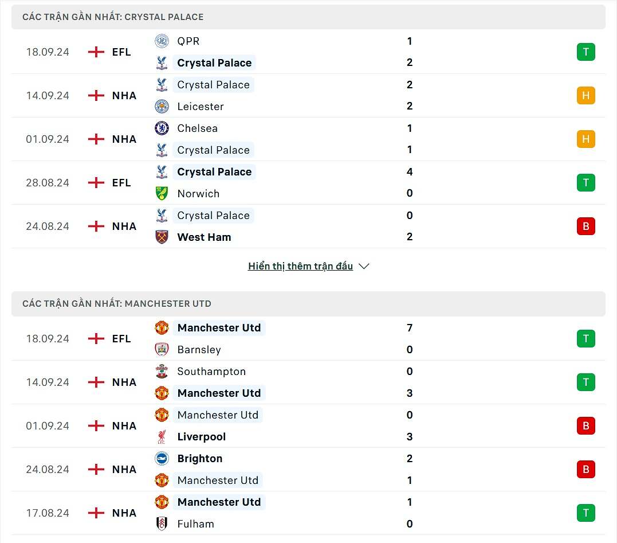617x543 pixels.
Task: Click the Southampton club crest icon
Action: point(162,371)
